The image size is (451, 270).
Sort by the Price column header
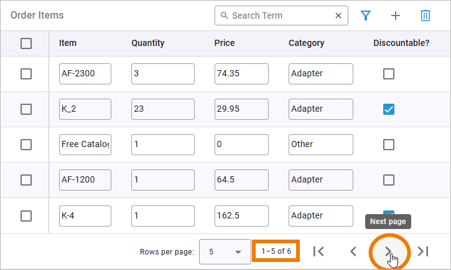pyautogui.click(x=225, y=43)
